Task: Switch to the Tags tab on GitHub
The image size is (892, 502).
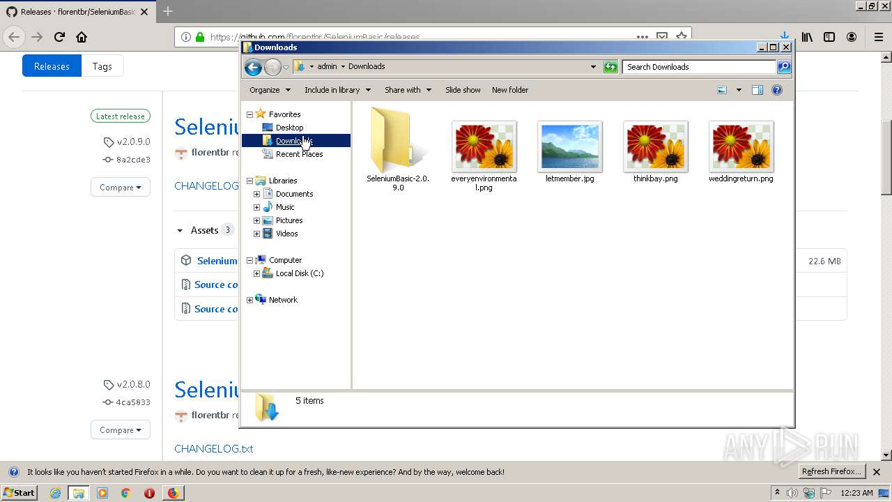Action: (x=102, y=66)
